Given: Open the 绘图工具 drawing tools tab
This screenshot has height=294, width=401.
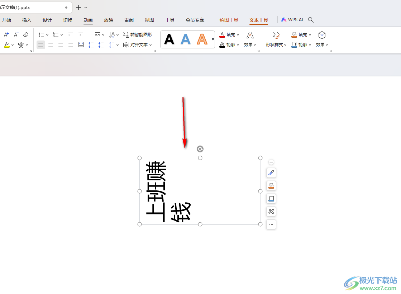Looking at the screenshot, I should click(229, 20).
